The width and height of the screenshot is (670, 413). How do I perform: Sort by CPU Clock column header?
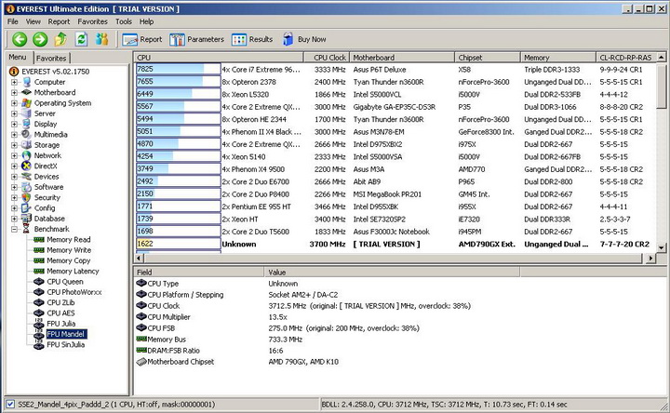coord(327,58)
